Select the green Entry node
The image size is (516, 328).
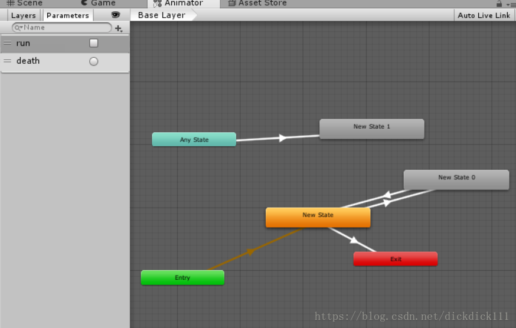(x=182, y=278)
